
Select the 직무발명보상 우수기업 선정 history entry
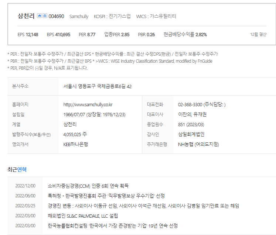click(106, 196)
